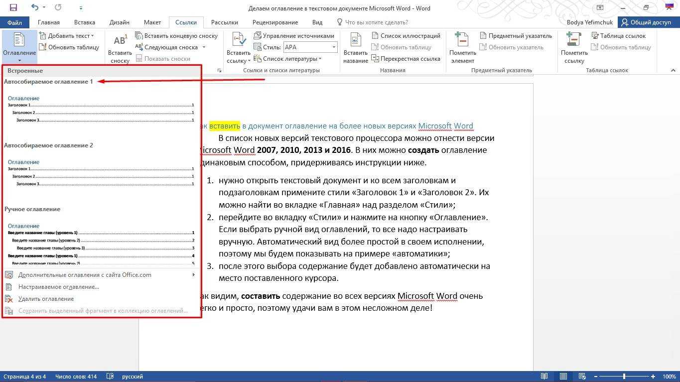Click the Удалить оглавление icon entry
The image size is (680, 382).
pyautogui.click(x=8, y=299)
